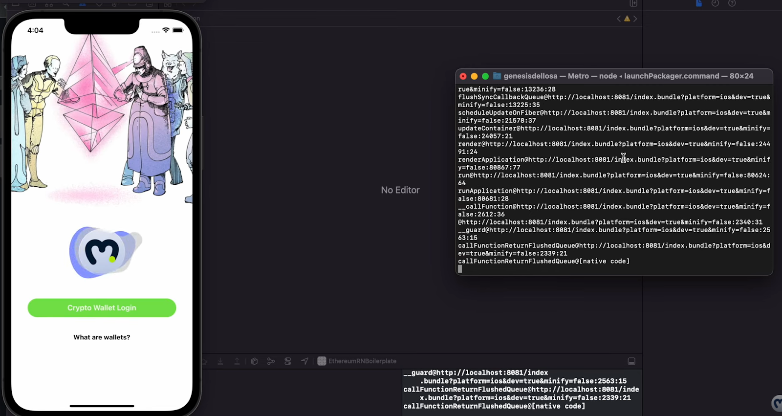Close the Metro Terminal window
The height and width of the screenshot is (416, 782).
(x=463, y=76)
